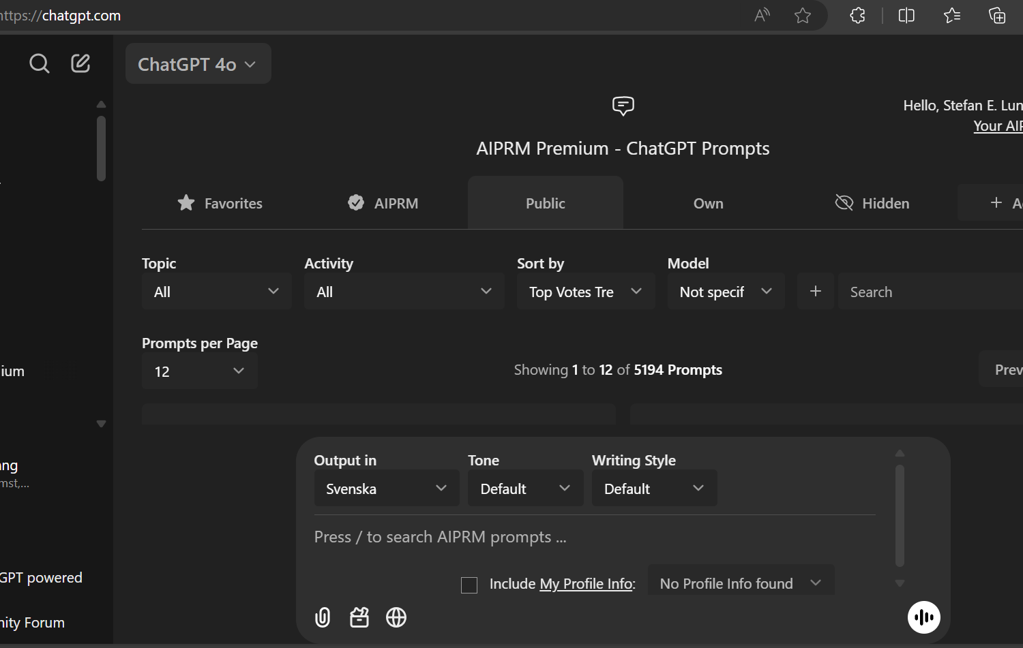1023x648 pixels.
Task: Change Prompts per Page dropdown value
Action: point(200,371)
